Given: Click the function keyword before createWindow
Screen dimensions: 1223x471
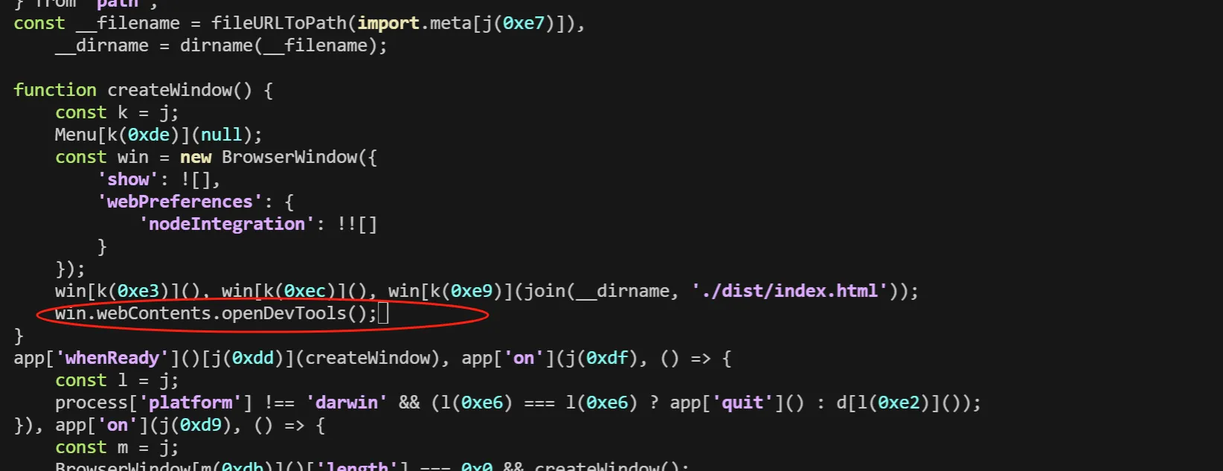Looking at the screenshot, I should (54, 90).
